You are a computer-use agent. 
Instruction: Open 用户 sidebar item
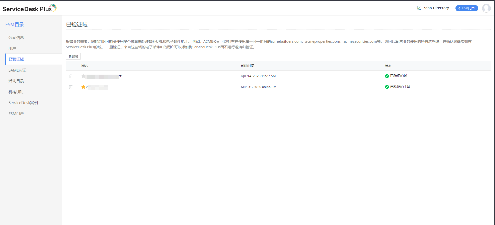click(x=12, y=48)
